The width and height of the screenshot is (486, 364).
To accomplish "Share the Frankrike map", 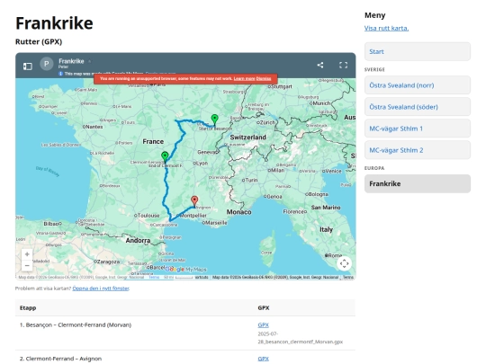I will [x=320, y=65].
